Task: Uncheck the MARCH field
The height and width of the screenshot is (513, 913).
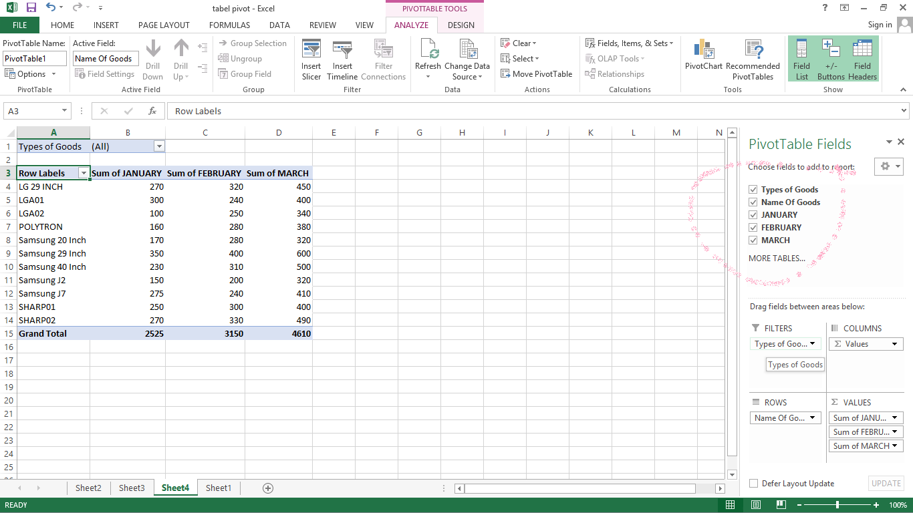Action: 753,240
